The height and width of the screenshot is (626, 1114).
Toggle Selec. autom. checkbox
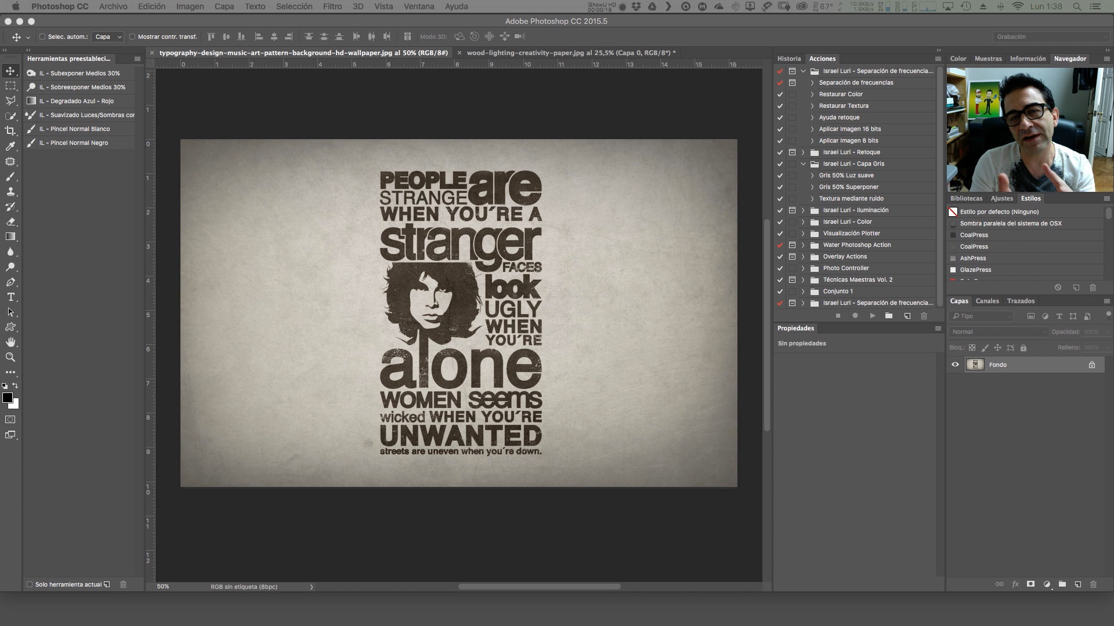point(42,37)
